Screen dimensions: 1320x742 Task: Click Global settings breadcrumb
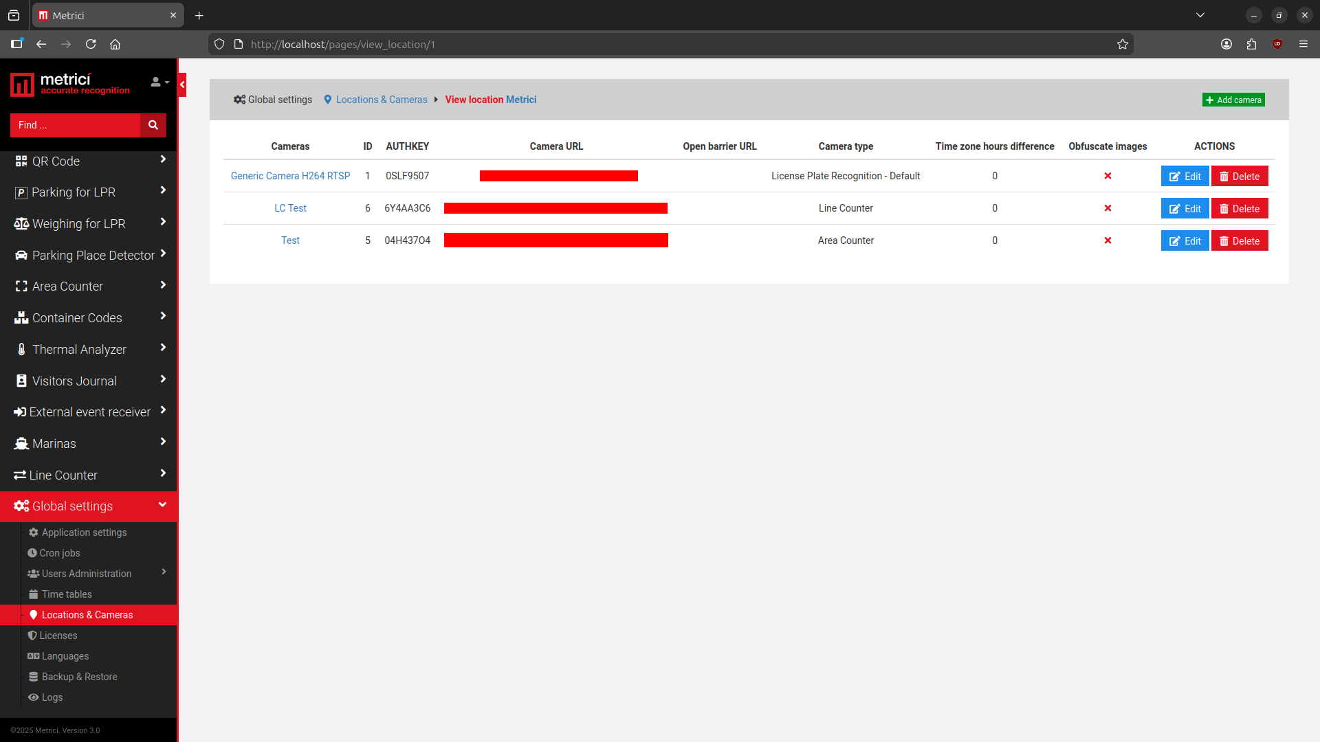[273, 100]
